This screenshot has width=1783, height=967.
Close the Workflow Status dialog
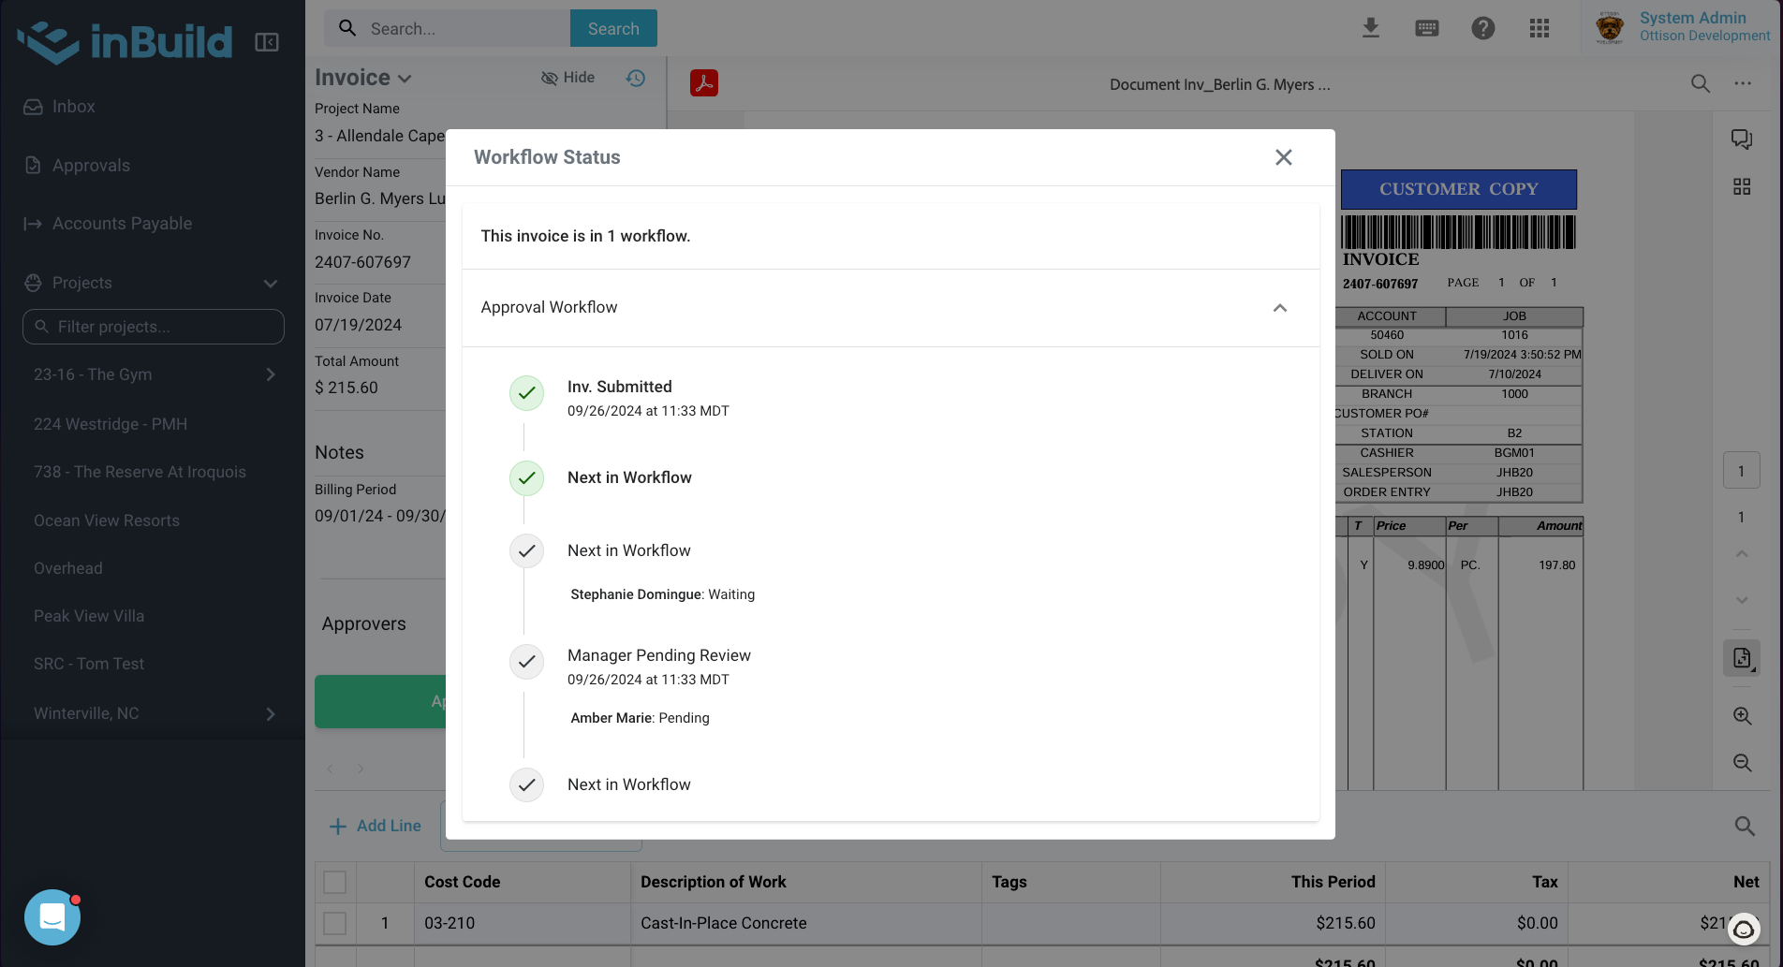click(1284, 157)
